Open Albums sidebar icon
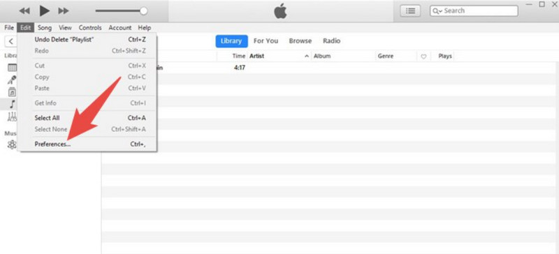The height and width of the screenshot is (254, 559). 12,92
